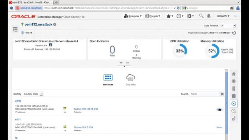Image resolution: width=249 pixels, height=140 pixels.
Task: Select the first dashboard page indicator
Action: 121,63
